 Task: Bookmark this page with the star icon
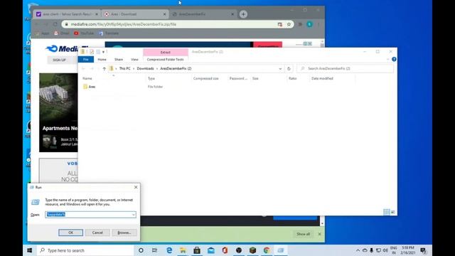pyautogui.click(x=289, y=24)
